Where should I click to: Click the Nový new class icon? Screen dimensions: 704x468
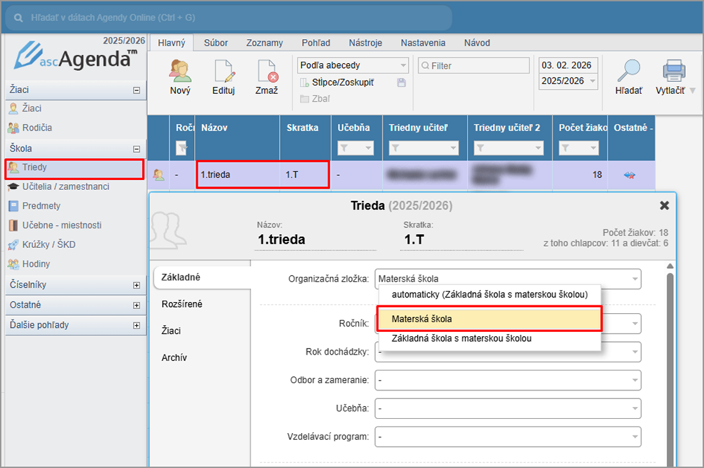click(180, 72)
